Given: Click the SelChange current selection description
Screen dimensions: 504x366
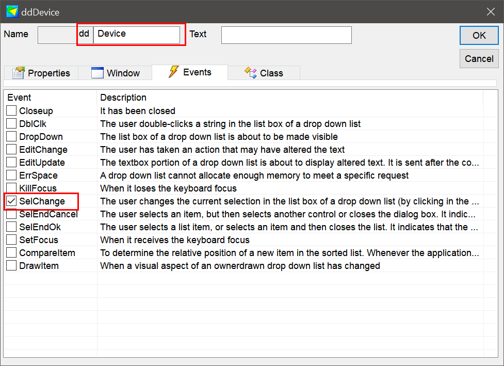Looking at the screenshot, I should pyautogui.click(x=289, y=201).
